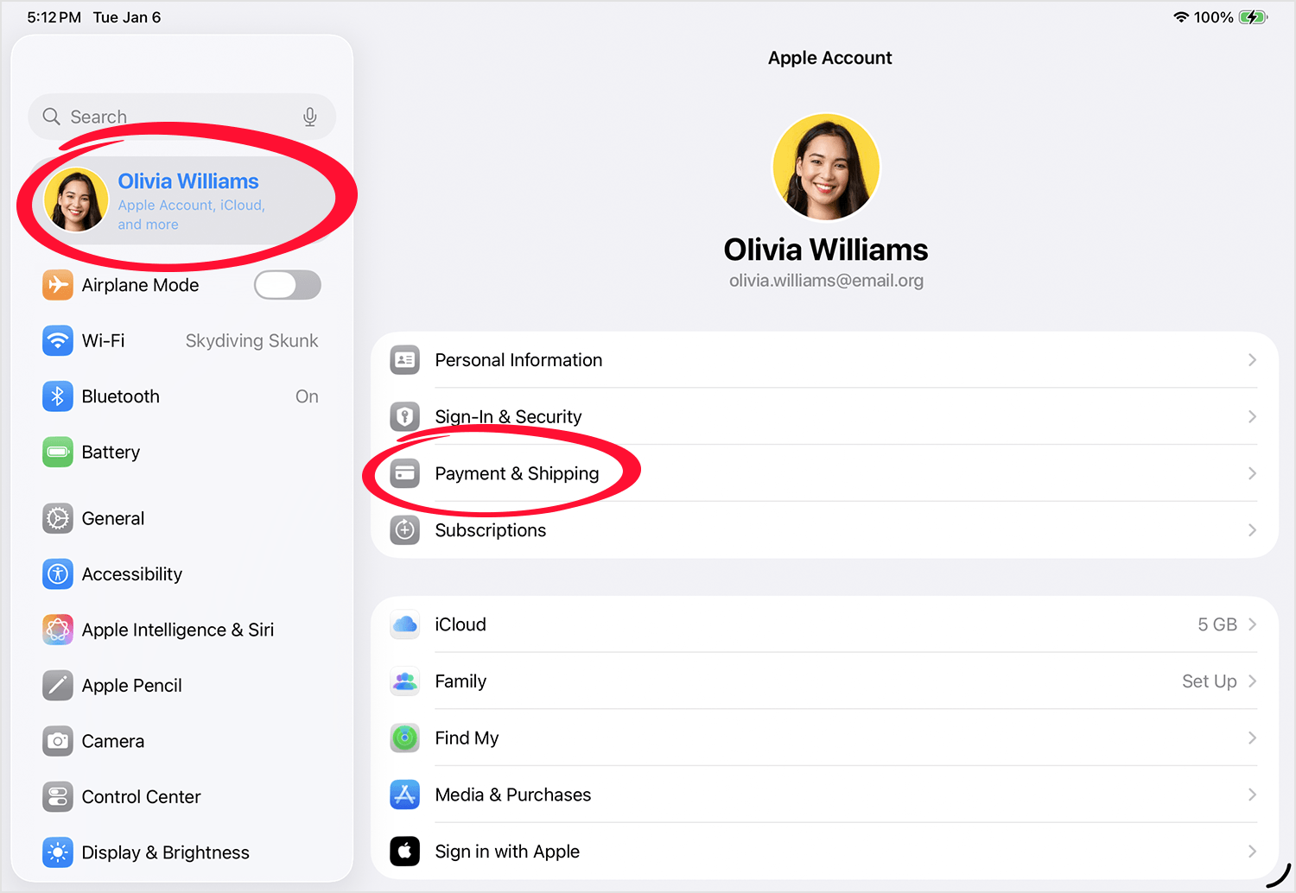This screenshot has width=1296, height=893.
Task: Open Battery settings in the sidebar
Action: tap(181, 452)
